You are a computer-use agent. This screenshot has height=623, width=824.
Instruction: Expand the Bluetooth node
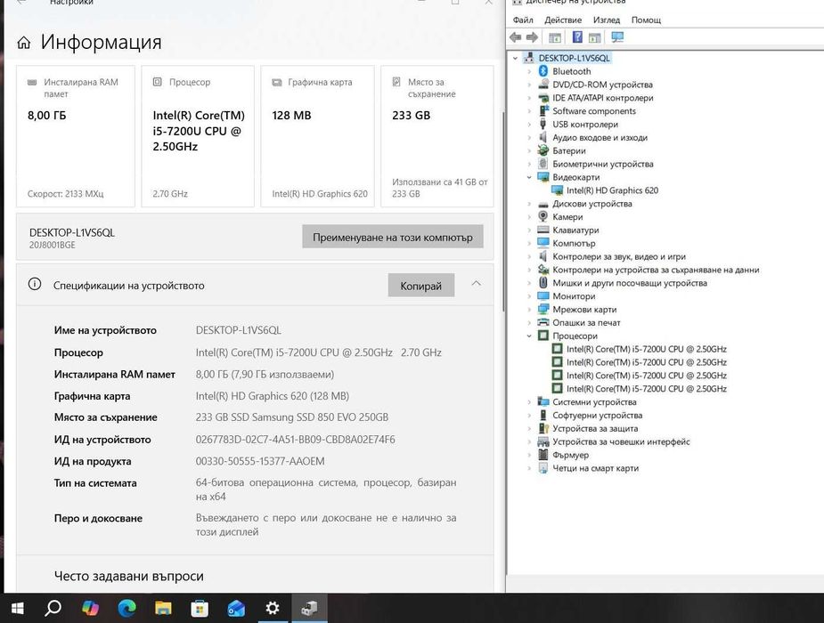[529, 71]
